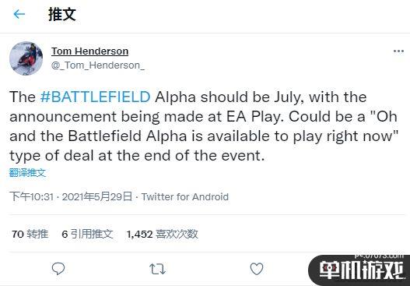The height and width of the screenshot is (286, 410).
Task: Click the @_Tom_Henderson_ handle
Action: (x=98, y=65)
